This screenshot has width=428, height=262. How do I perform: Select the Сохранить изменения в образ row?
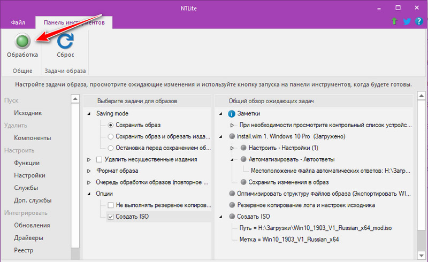288,182
